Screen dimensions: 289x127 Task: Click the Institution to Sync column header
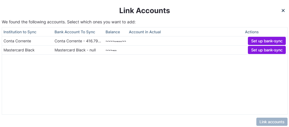pos(20,32)
